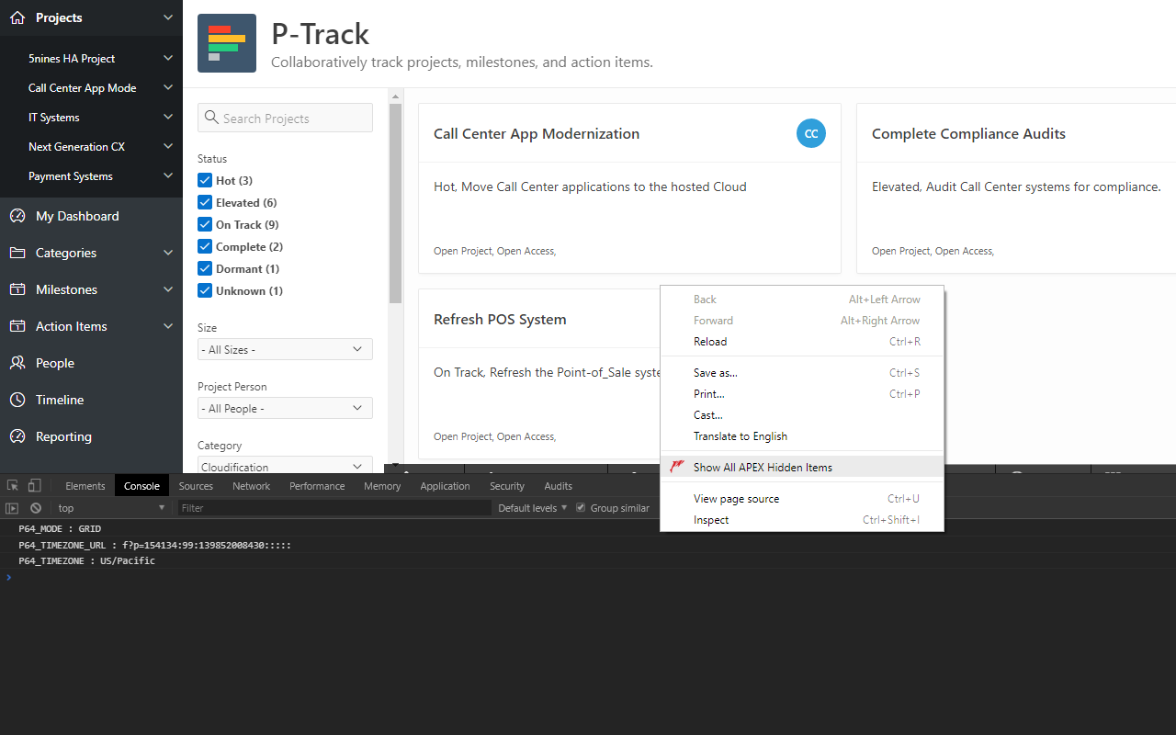Expand the Call Center App Mode chevron
This screenshot has height=735, width=1176.
click(x=167, y=87)
